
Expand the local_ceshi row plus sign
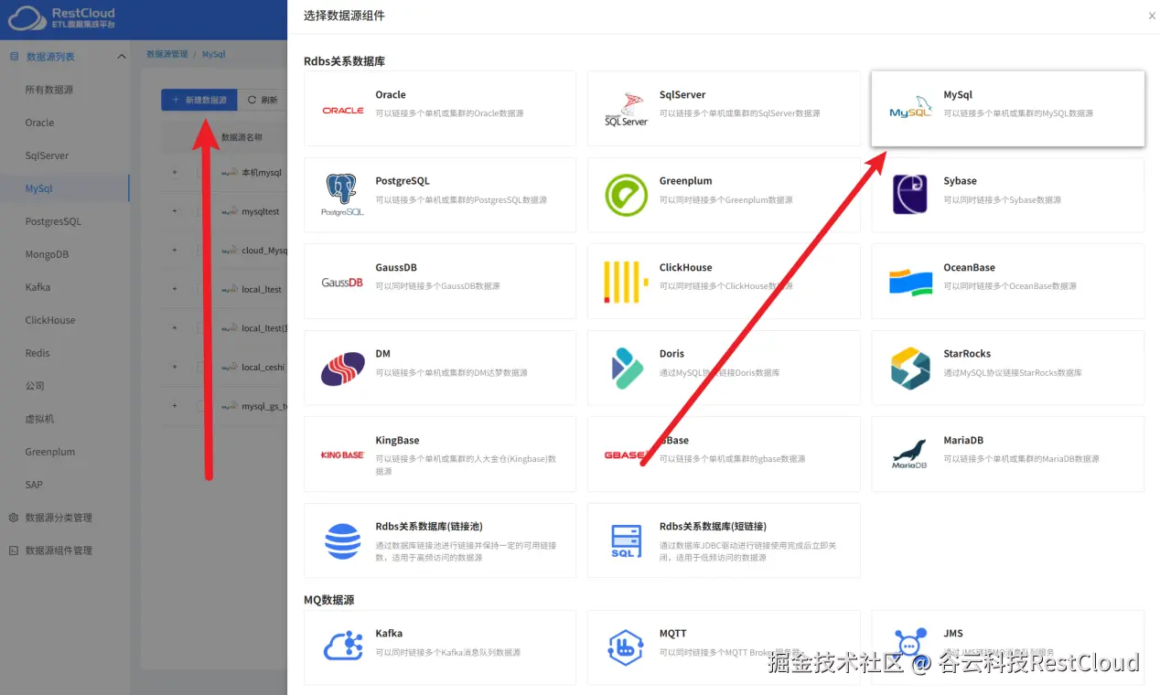pyautogui.click(x=175, y=367)
